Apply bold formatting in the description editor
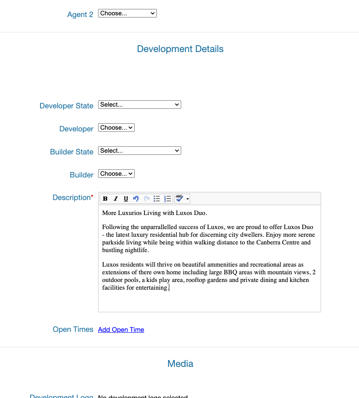This screenshot has width=359, height=398. [105, 198]
